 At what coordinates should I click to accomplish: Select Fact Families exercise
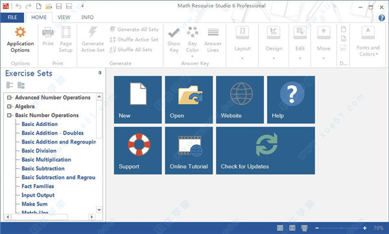[x=38, y=186]
